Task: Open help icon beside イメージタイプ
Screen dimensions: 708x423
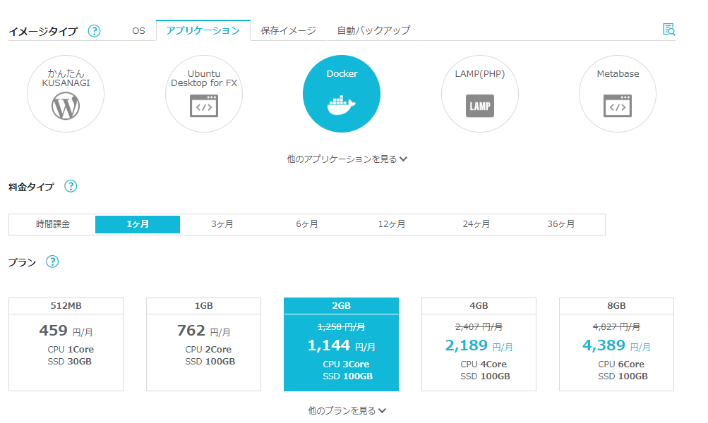Action: [94, 31]
